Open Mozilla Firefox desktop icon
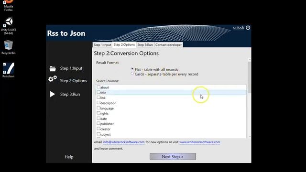306x172 pixels. [9, 5]
